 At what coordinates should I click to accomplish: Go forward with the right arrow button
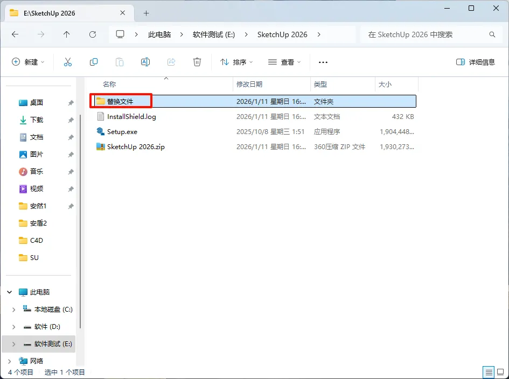(41, 34)
